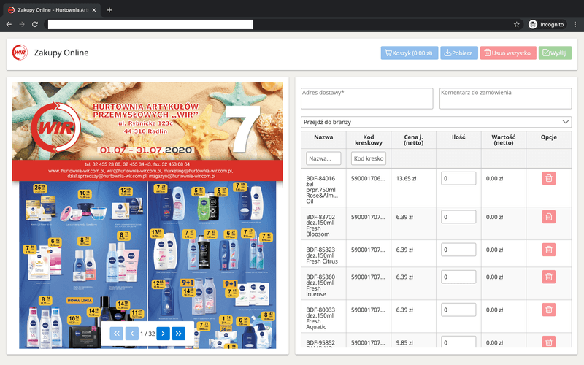Viewport: 584px width, 365px height.
Task: Click the Nazwa filter input
Action: pos(323,158)
